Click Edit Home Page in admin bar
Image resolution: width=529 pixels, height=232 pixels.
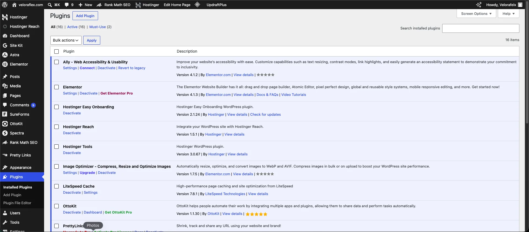tap(177, 5)
